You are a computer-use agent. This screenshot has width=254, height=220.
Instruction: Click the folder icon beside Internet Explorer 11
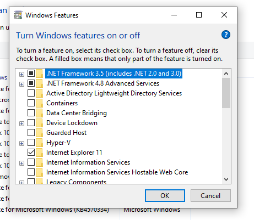point(39,153)
